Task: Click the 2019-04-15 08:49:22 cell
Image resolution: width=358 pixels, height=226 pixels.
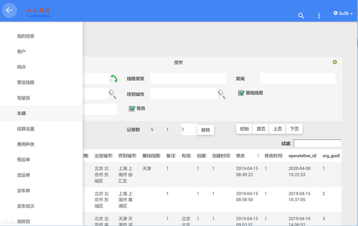Action: (x=247, y=171)
